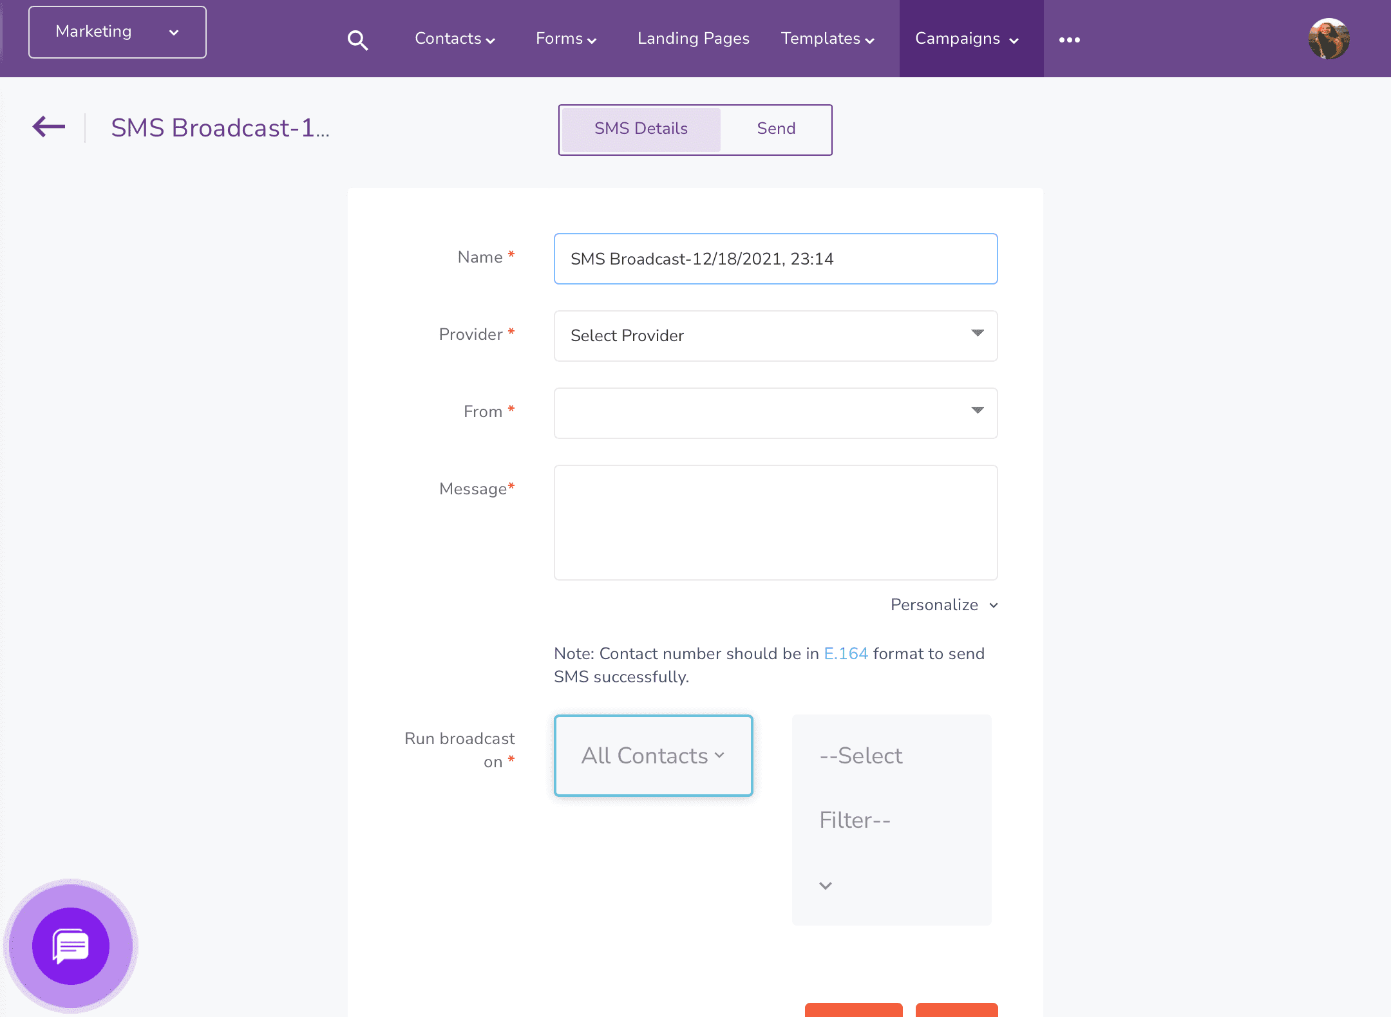Image resolution: width=1391 pixels, height=1017 pixels.
Task: Open the From number dropdown
Action: (775, 413)
